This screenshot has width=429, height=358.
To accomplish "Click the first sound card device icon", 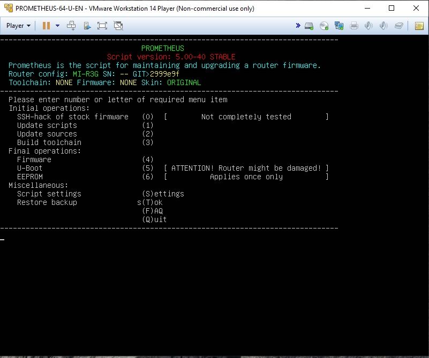I will pyautogui.click(x=369, y=26).
